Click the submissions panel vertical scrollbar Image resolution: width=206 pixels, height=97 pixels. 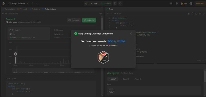102,56
